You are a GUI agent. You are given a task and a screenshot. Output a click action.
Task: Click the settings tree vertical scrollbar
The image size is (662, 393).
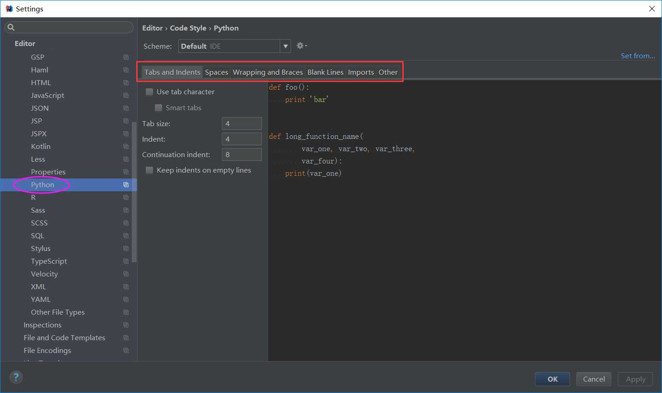coord(134,192)
